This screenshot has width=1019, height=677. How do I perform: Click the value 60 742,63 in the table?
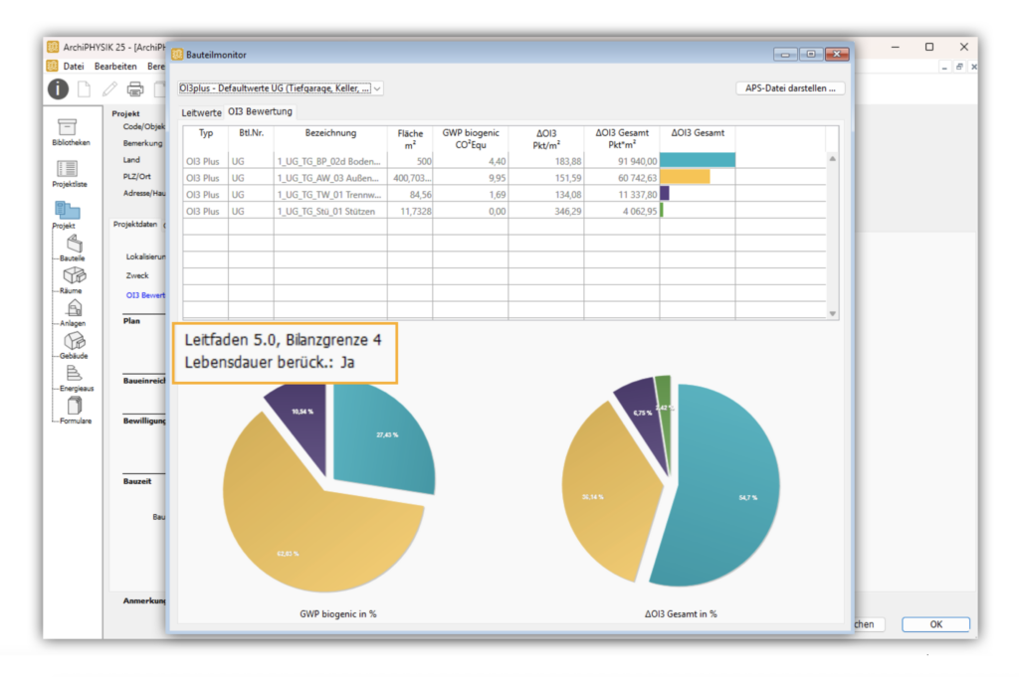click(638, 178)
